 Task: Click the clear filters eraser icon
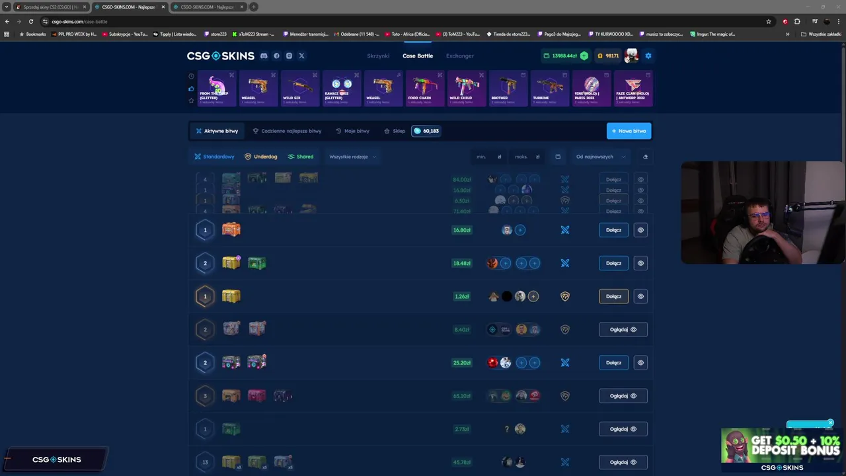(645, 157)
